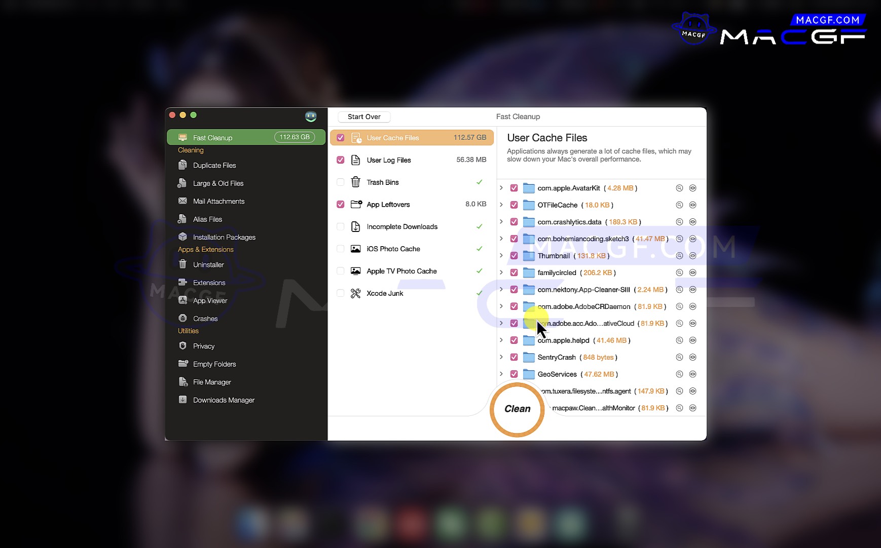The height and width of the screenshot is (548, 881).
Task: Open Downloads Manager utility
Action: tap(223, 400)
